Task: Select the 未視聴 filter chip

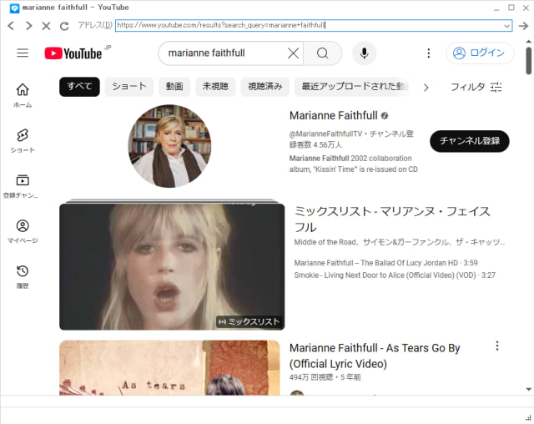Action: pyautogui.click(x=215, y=87)
